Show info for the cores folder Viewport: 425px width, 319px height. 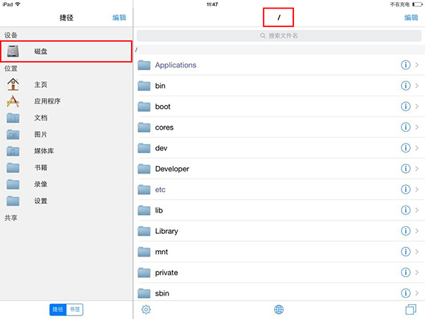pyautogui.click(x=405, y=127)
